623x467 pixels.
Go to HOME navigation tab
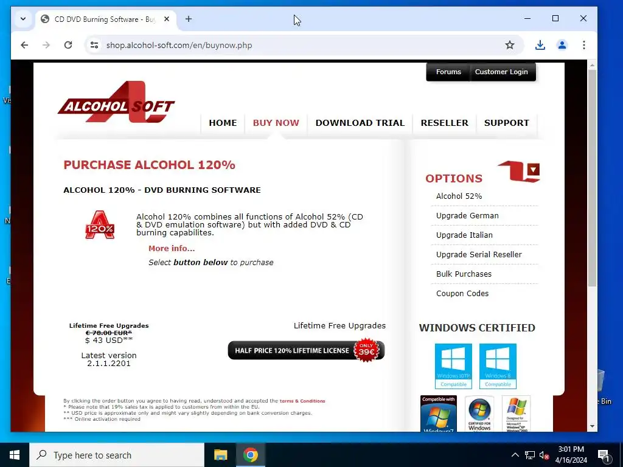pyautogui.click(x=223, y=123)
